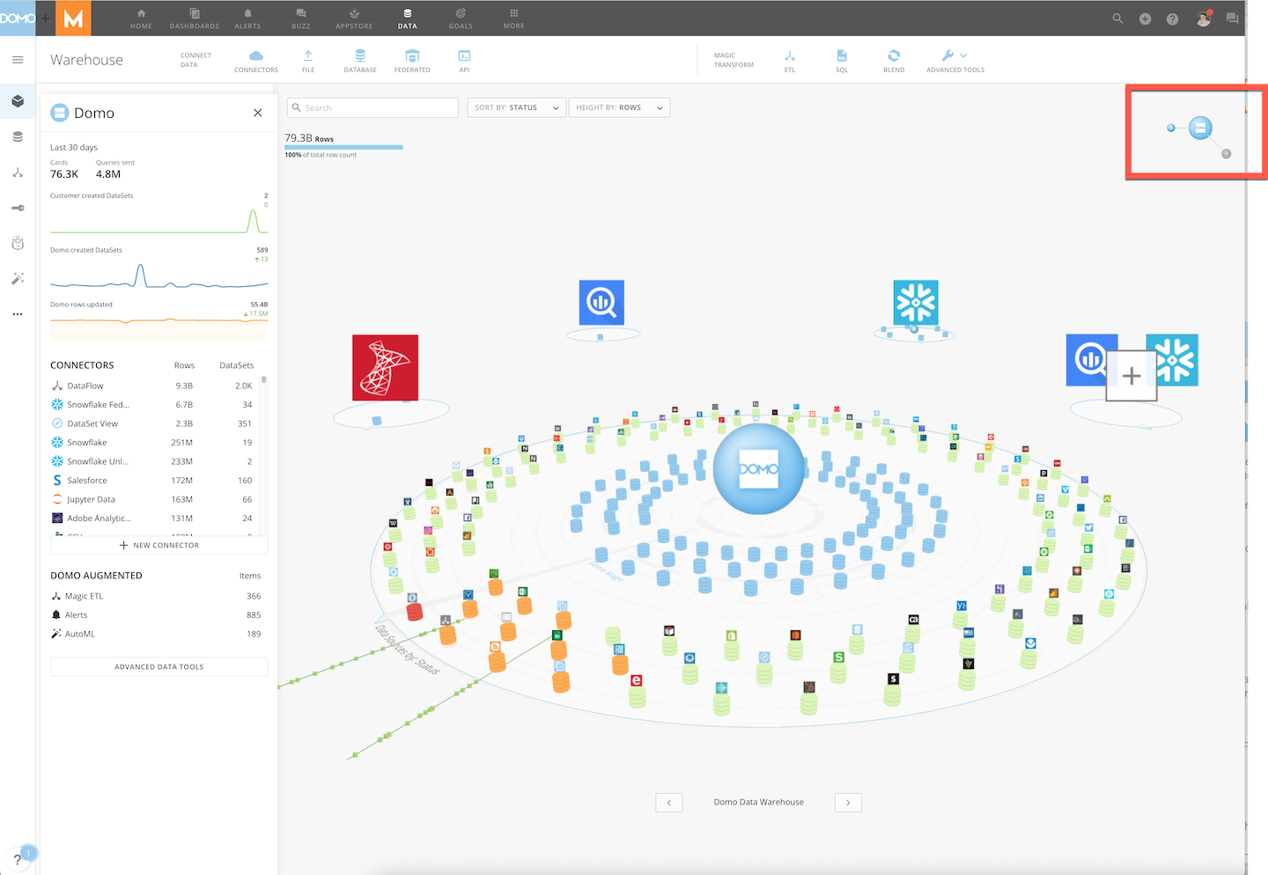Open the Advanced Tools dropdown

pos(954,60)
